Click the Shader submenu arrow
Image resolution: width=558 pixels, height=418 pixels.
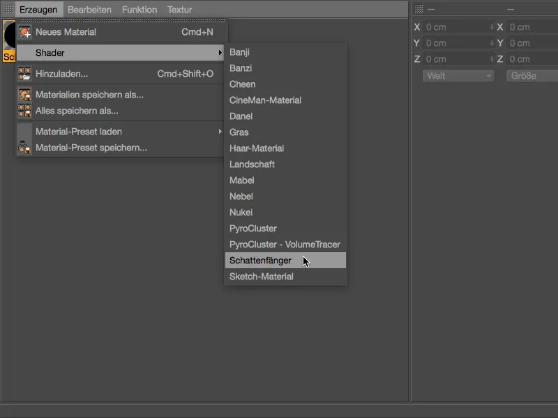pyautogui.click(x=220, y=53)
